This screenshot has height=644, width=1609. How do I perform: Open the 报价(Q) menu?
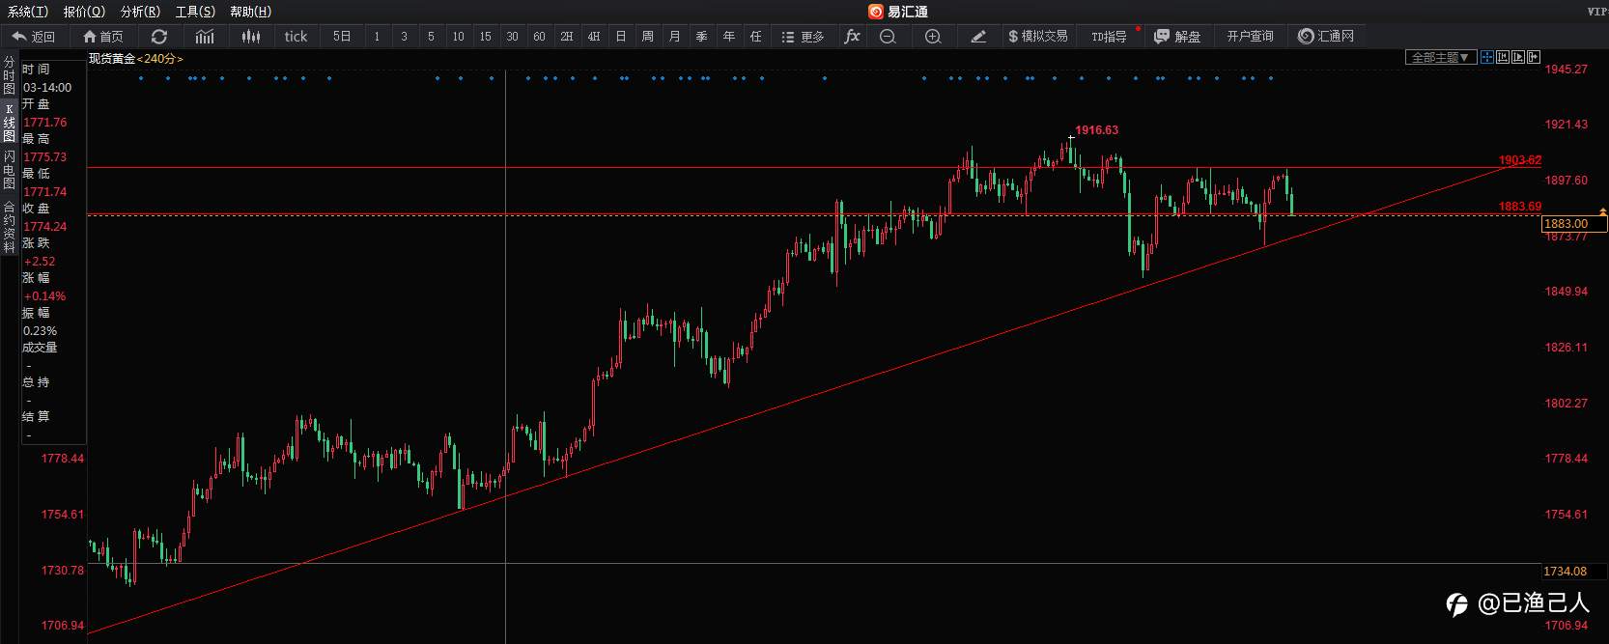84,12
